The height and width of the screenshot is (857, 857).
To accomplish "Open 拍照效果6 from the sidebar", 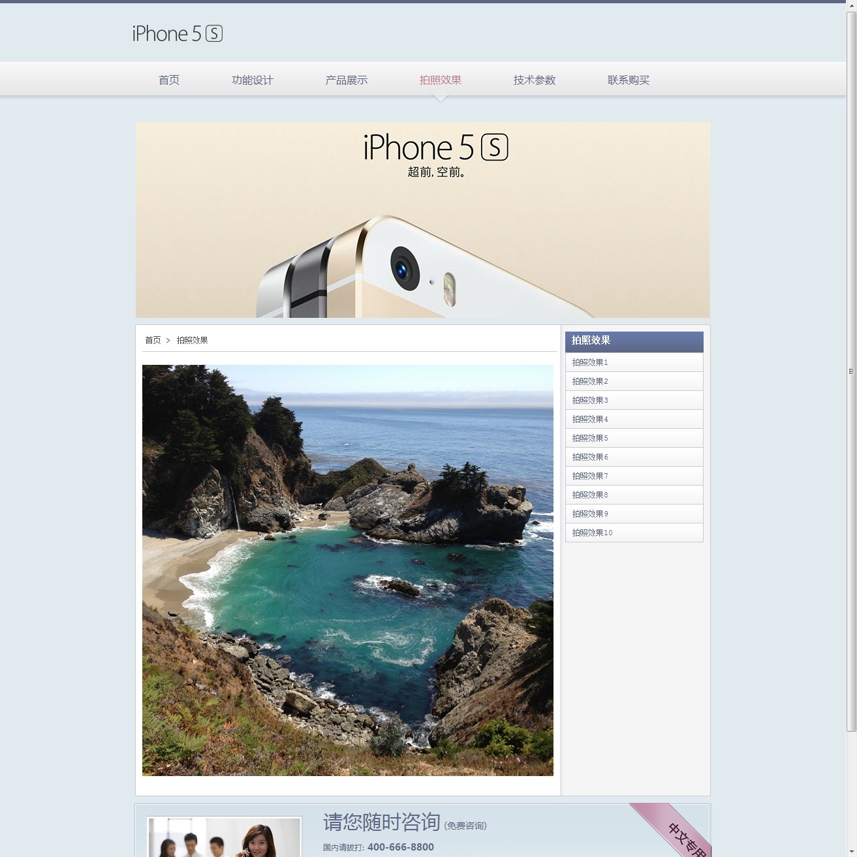I will tap(590, 457).
